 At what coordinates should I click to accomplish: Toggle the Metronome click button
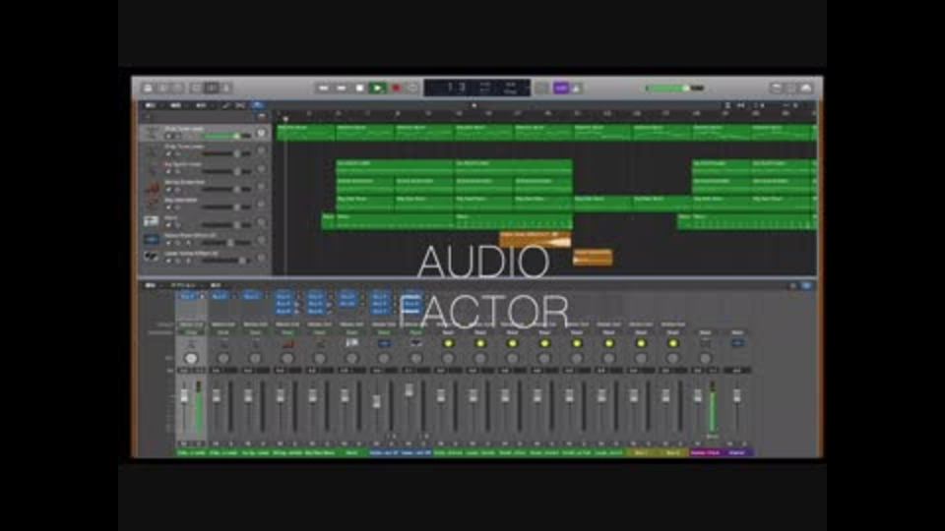tap(576, 88)
